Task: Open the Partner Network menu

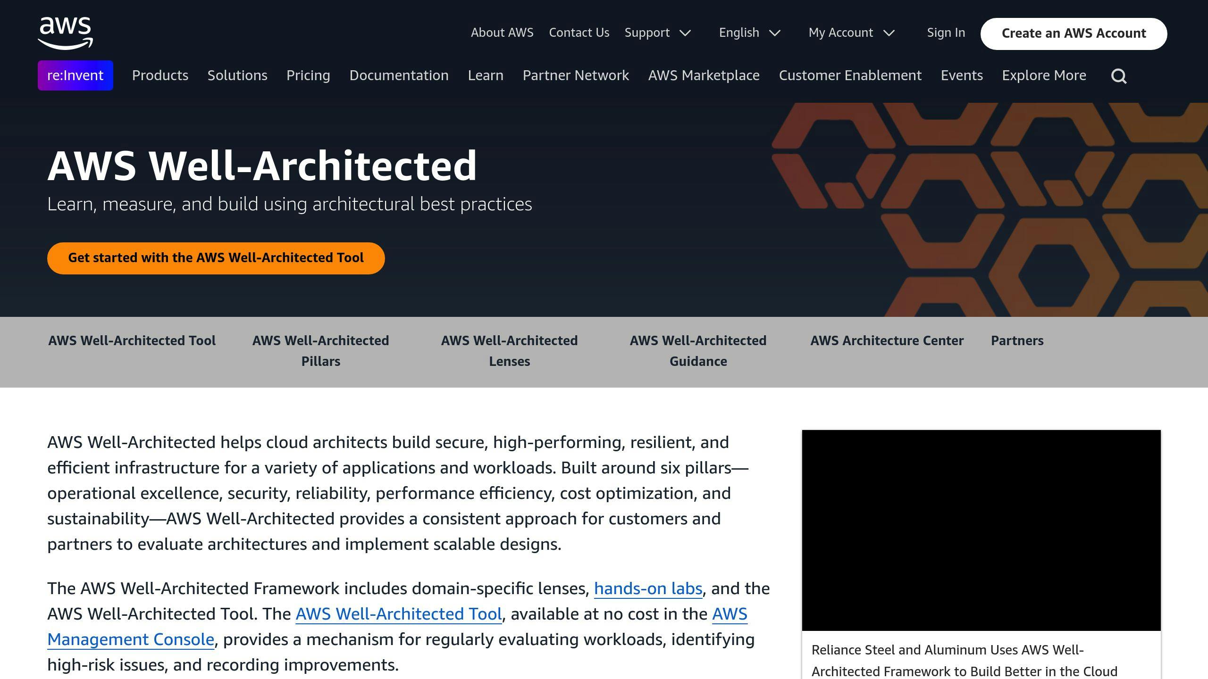Action: [576, 75]
